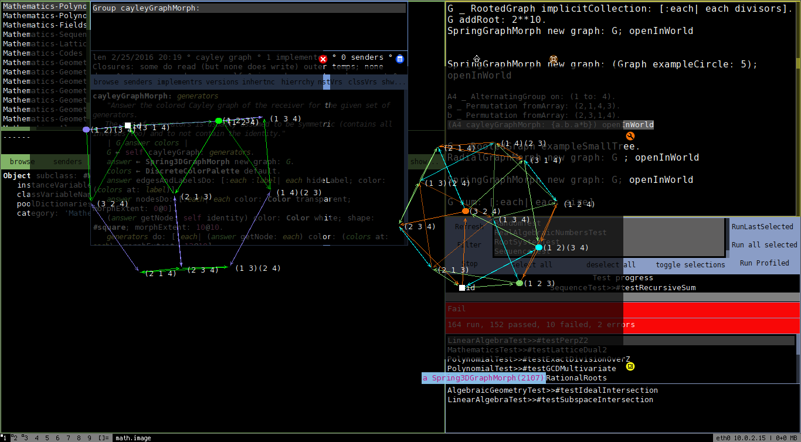The image size is (801, 442).
Task: Select 'PolynomialTest>>#testExactDivisionOverZ' failure
Action: point(620,359)
